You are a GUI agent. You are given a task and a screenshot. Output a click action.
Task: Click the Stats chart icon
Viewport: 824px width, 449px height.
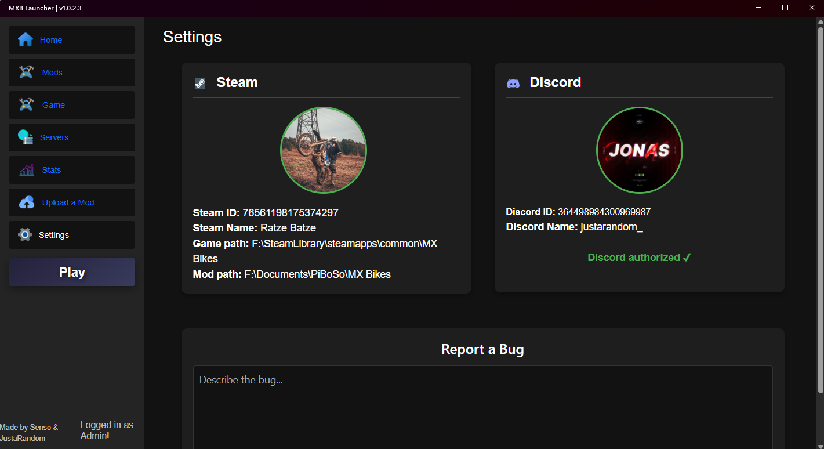(x=26, y=170)
